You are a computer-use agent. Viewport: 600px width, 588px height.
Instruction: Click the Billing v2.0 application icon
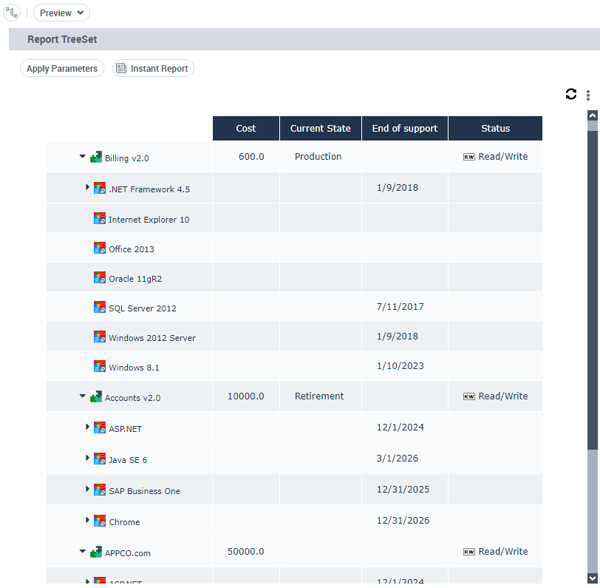pyautogui.click(x=96, y=157)
